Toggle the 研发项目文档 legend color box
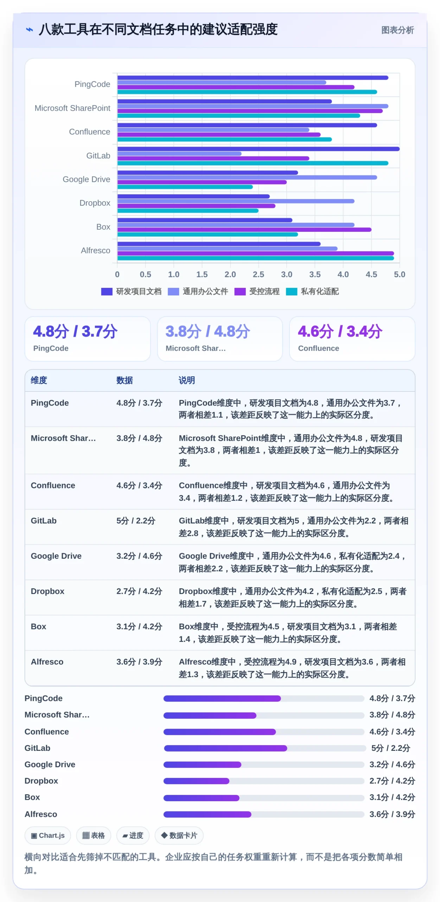The height and width of the screenshot is (902, 440). (x=107, y=291)
